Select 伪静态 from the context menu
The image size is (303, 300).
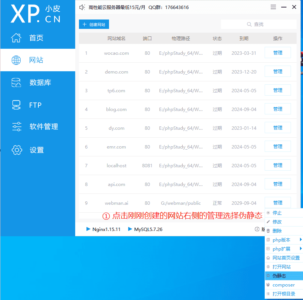tap(280, 276)
